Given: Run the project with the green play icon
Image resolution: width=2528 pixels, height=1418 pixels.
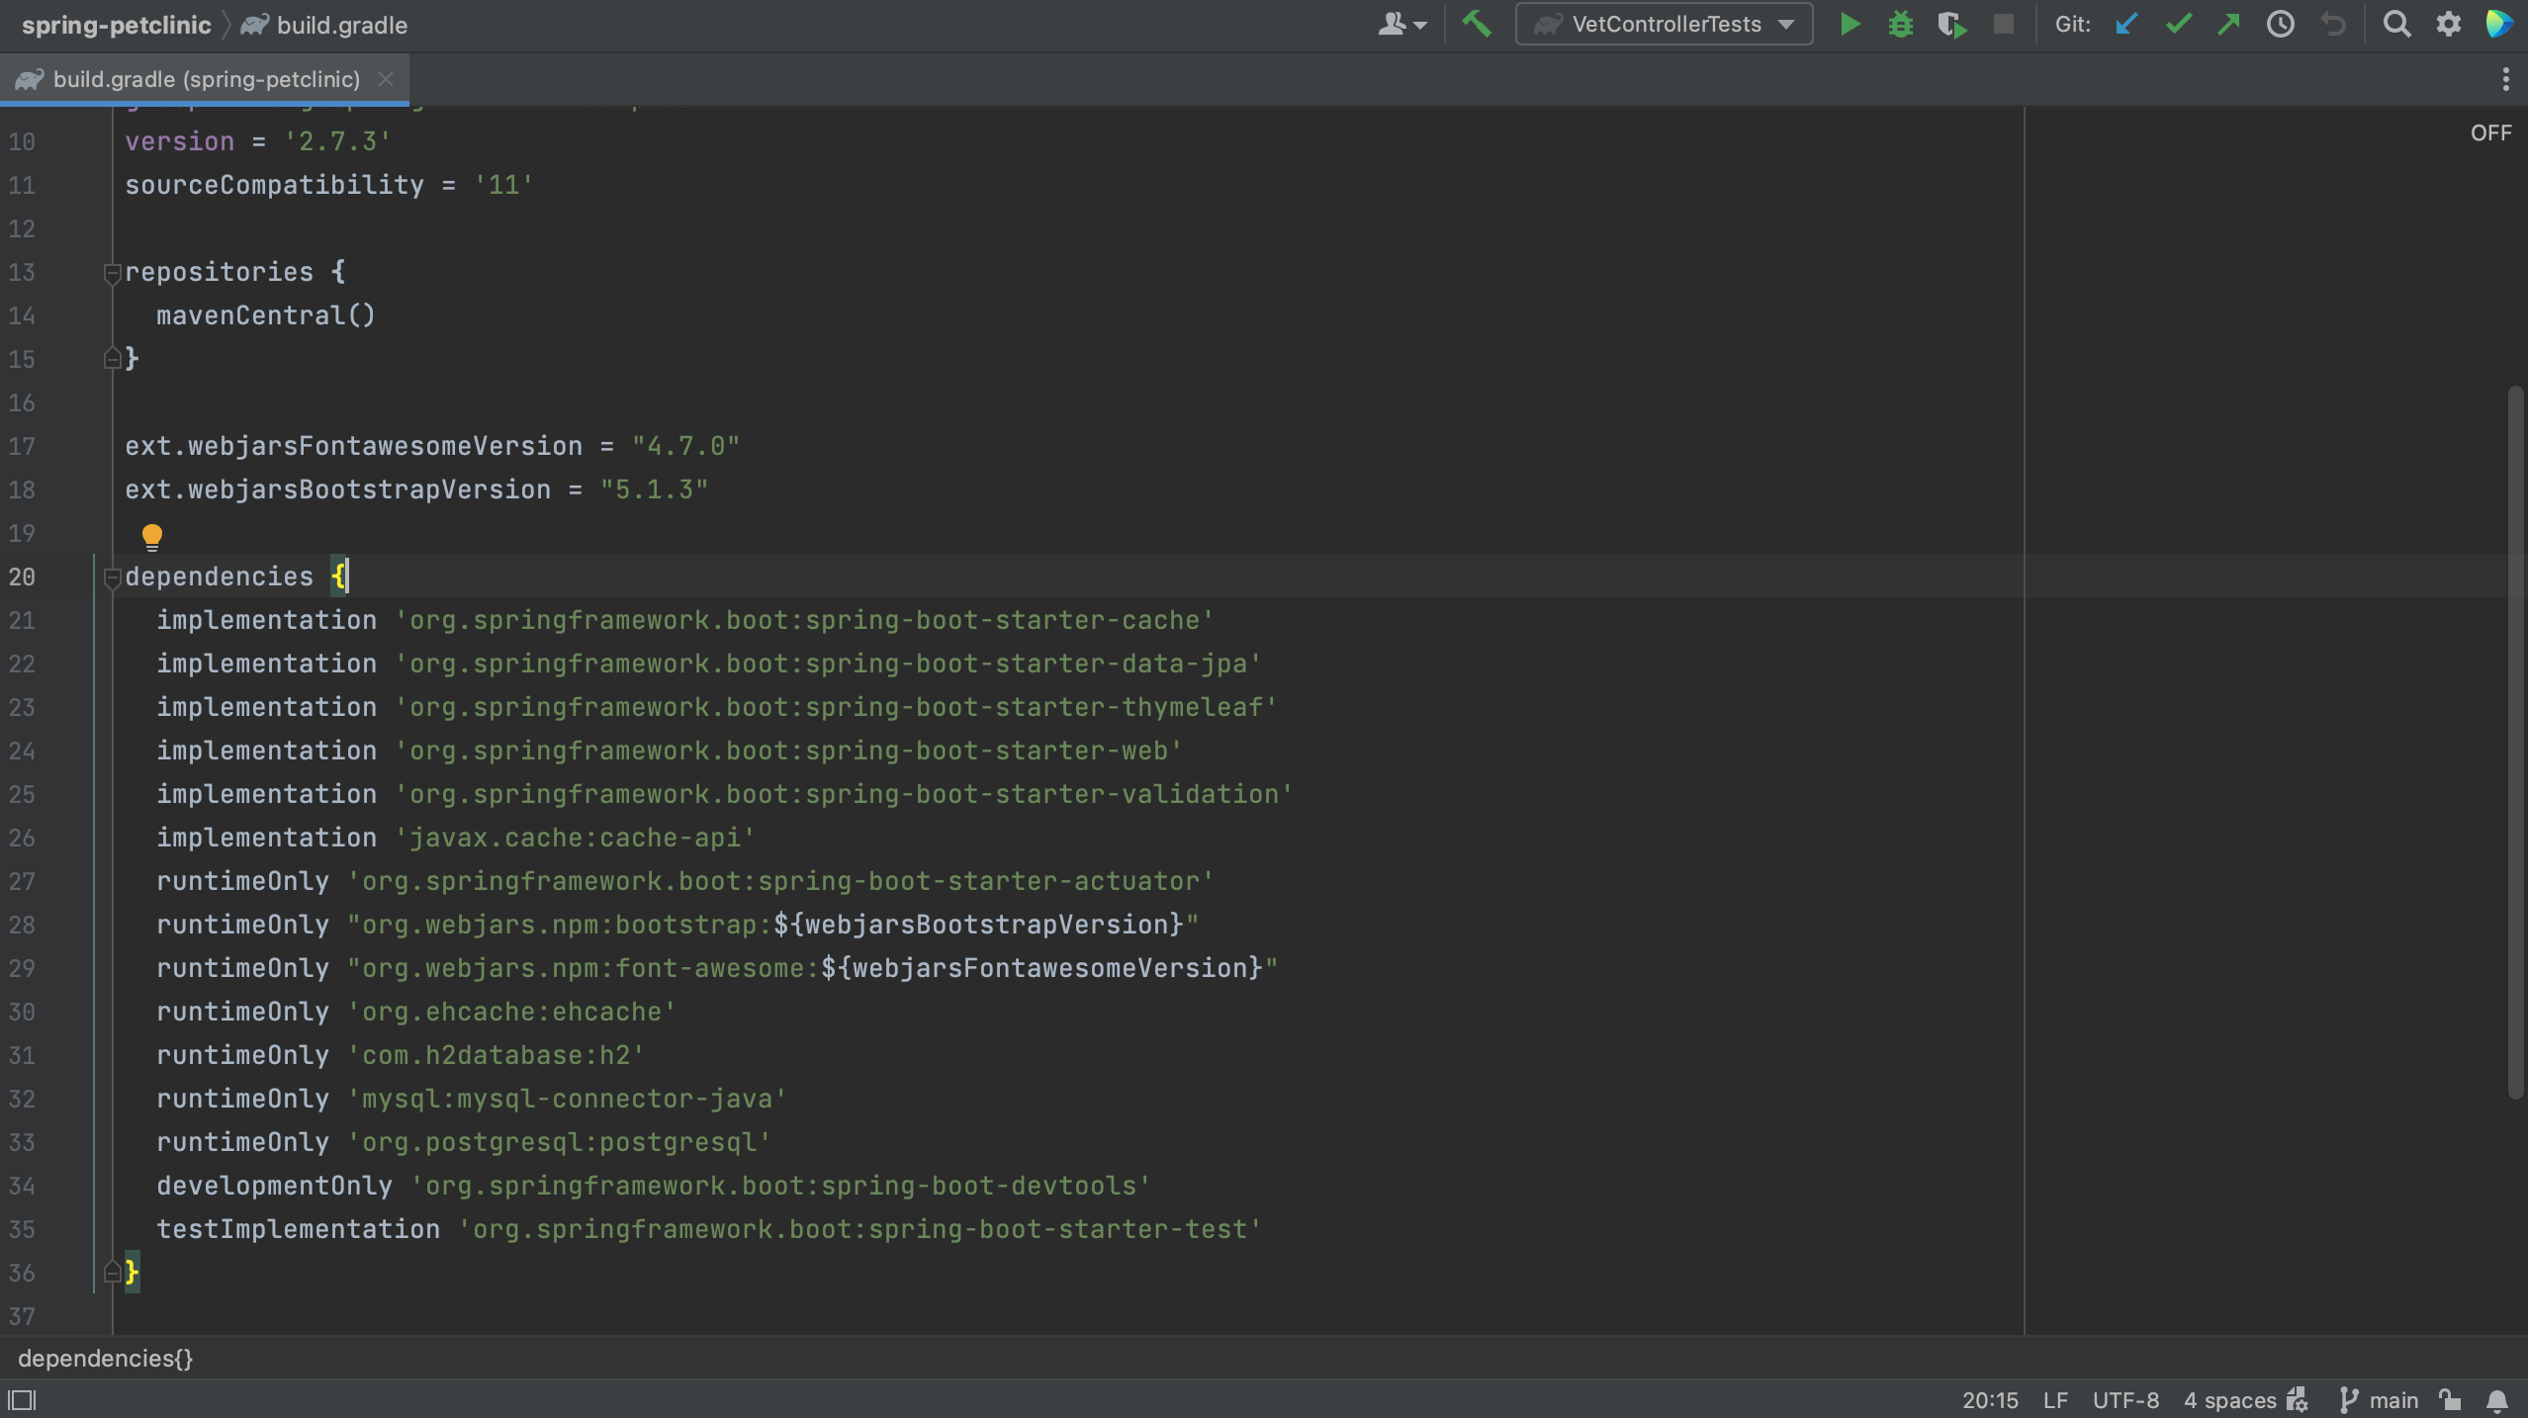Looking at the screenshot, I should click(x=1849, y=25).
